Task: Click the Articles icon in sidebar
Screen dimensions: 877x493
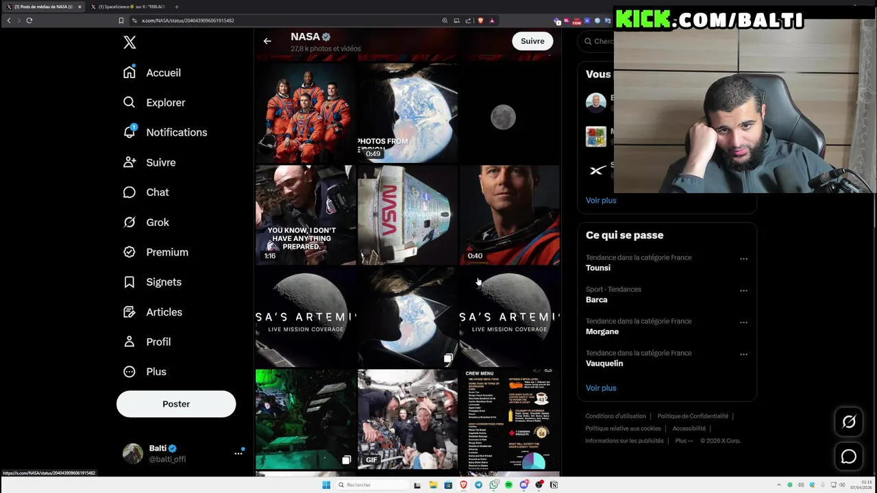Action: pos(129,312)
